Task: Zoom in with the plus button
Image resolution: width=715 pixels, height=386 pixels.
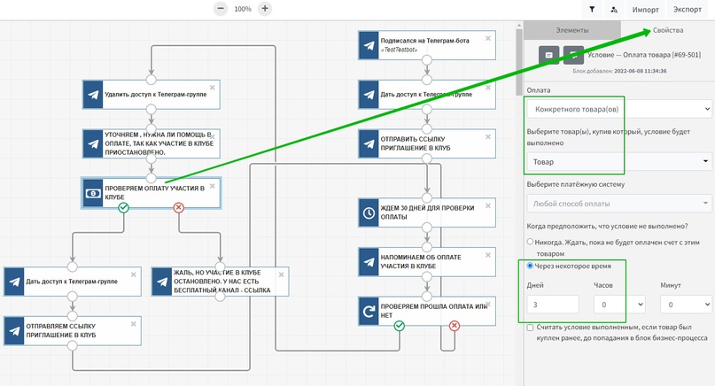Action: click(264, 9)
